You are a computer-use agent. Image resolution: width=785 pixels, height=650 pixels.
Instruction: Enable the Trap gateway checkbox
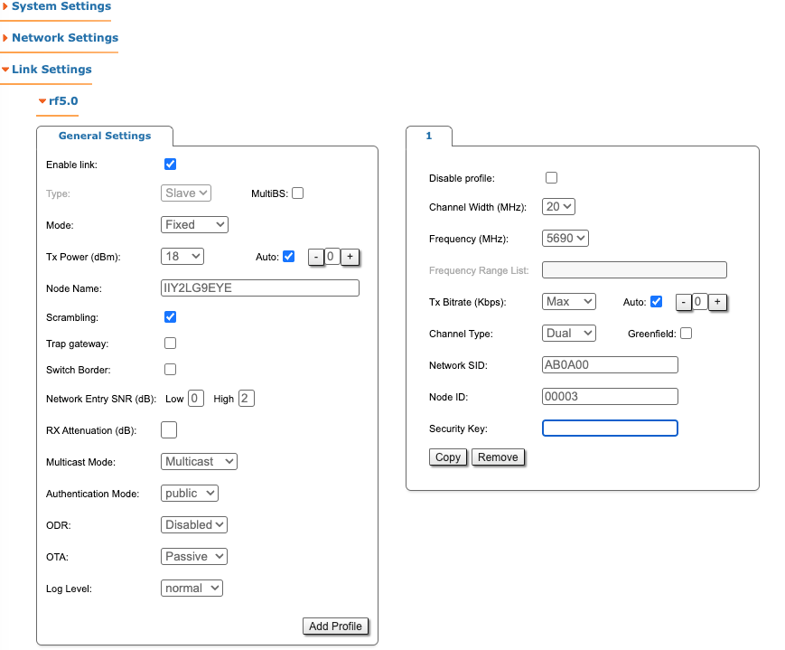pos(170,344)
